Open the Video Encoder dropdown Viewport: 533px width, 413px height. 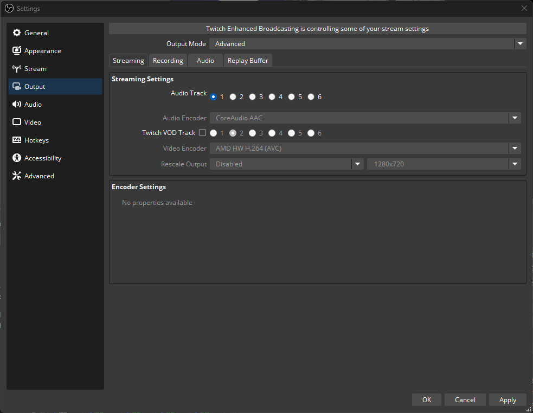click(x=365, y=148)
